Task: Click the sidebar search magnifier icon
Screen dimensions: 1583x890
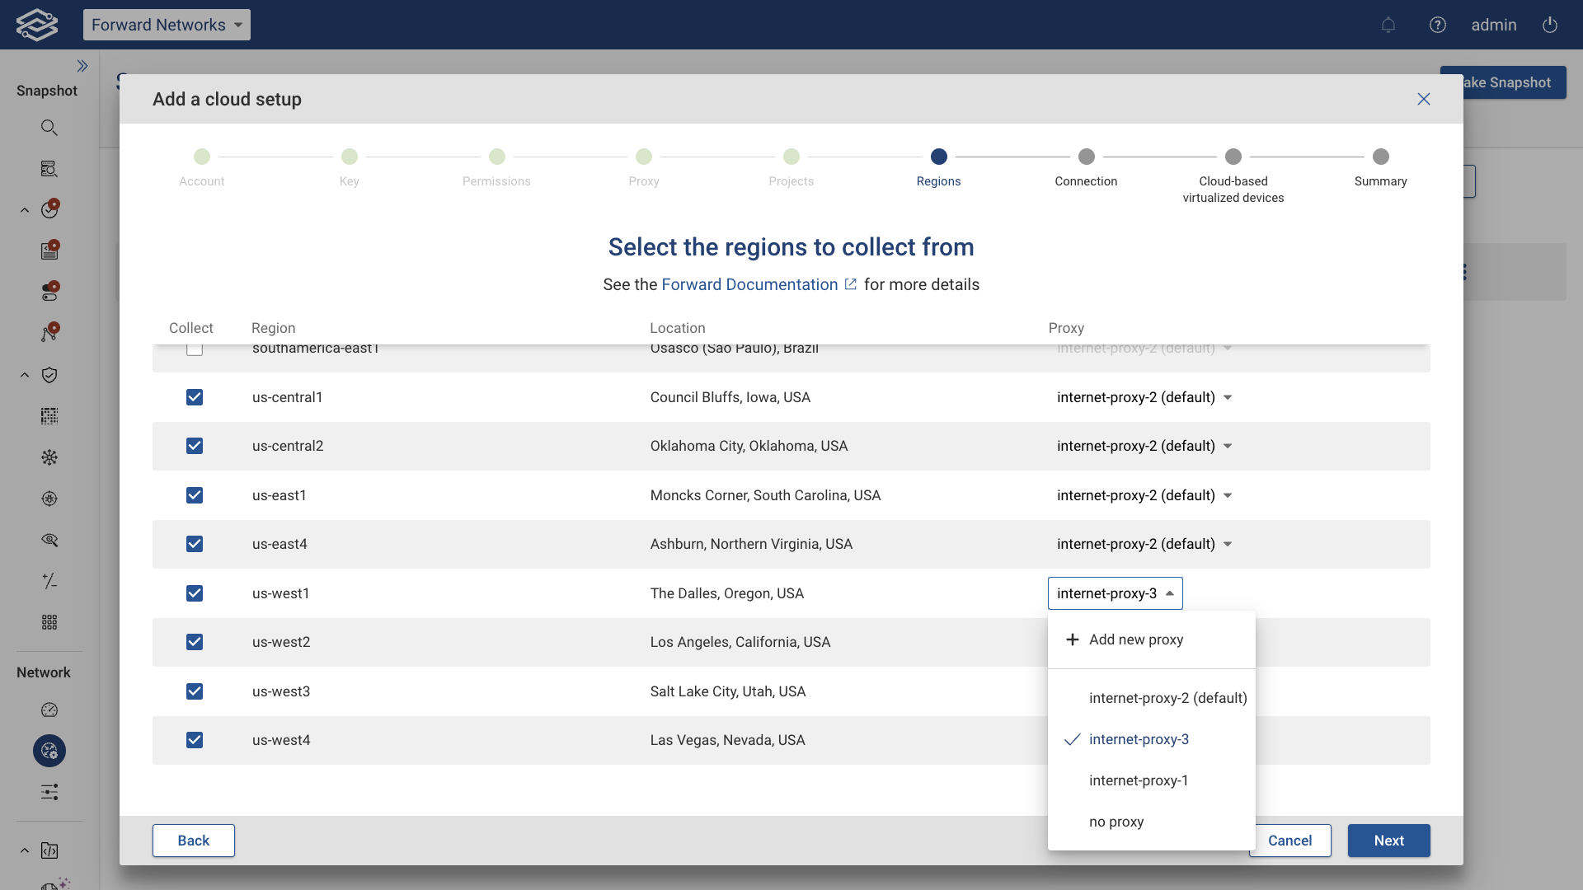Action: [49, 128]
